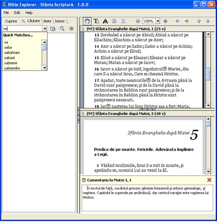This screenshot has width=217, height=222.
Task: Click verse number 1 in Matei 5
Action: coord(98,165)
